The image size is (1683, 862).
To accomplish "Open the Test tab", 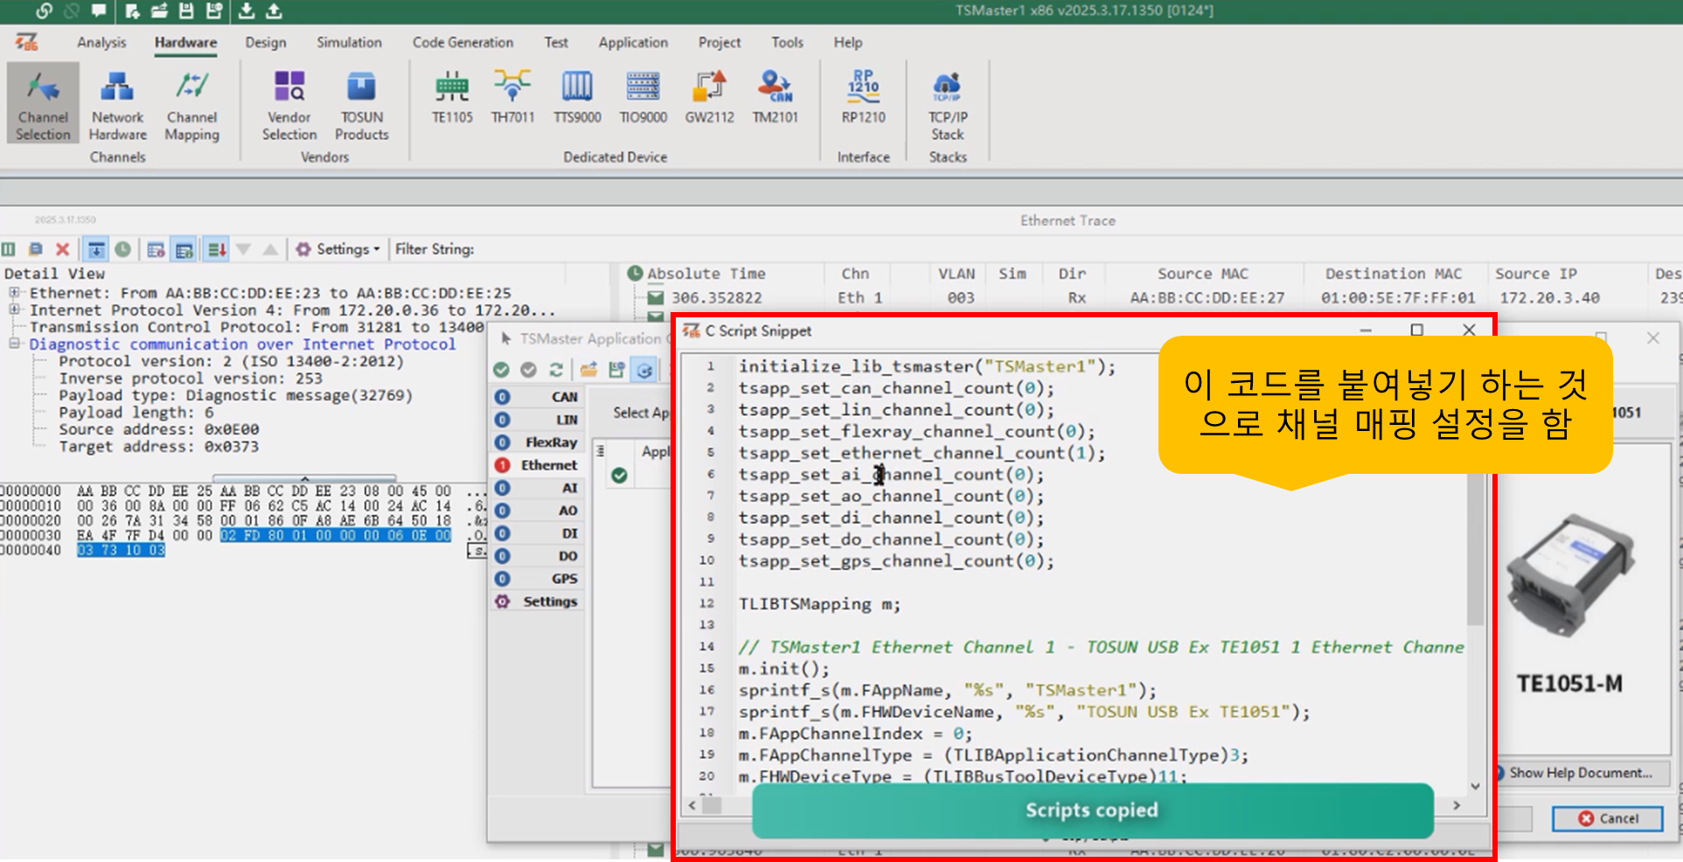I will tap(556, 42).
